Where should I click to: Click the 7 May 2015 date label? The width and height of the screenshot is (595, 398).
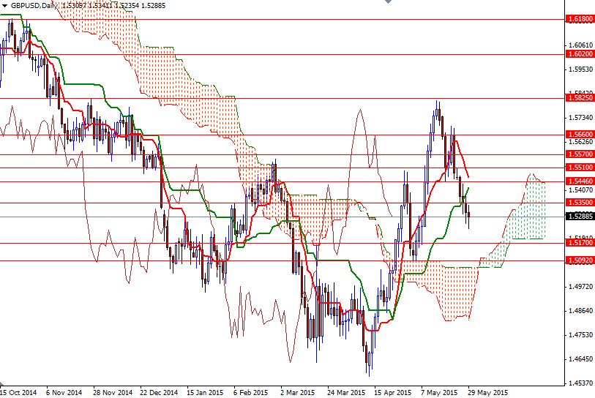(x=439, y=393)
